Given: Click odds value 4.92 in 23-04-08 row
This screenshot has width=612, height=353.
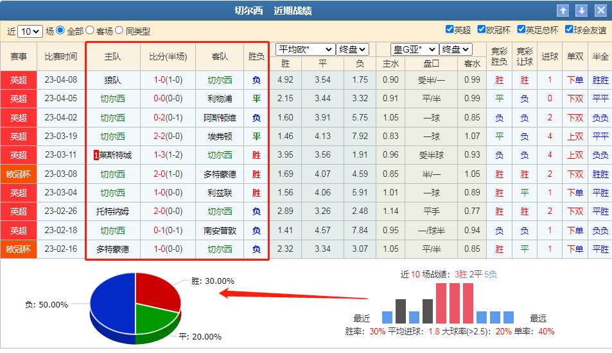Looking at the screenshot, I should tap(285, 80).
